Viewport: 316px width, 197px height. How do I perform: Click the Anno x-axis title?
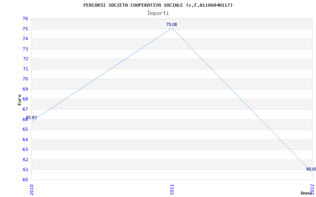click(x=306, y=193)
